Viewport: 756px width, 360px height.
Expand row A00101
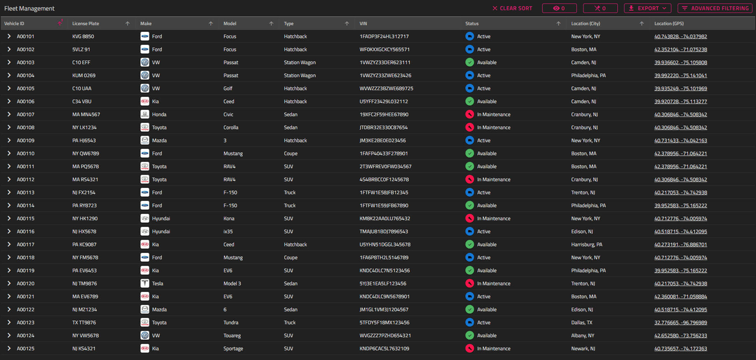(9, 36)
